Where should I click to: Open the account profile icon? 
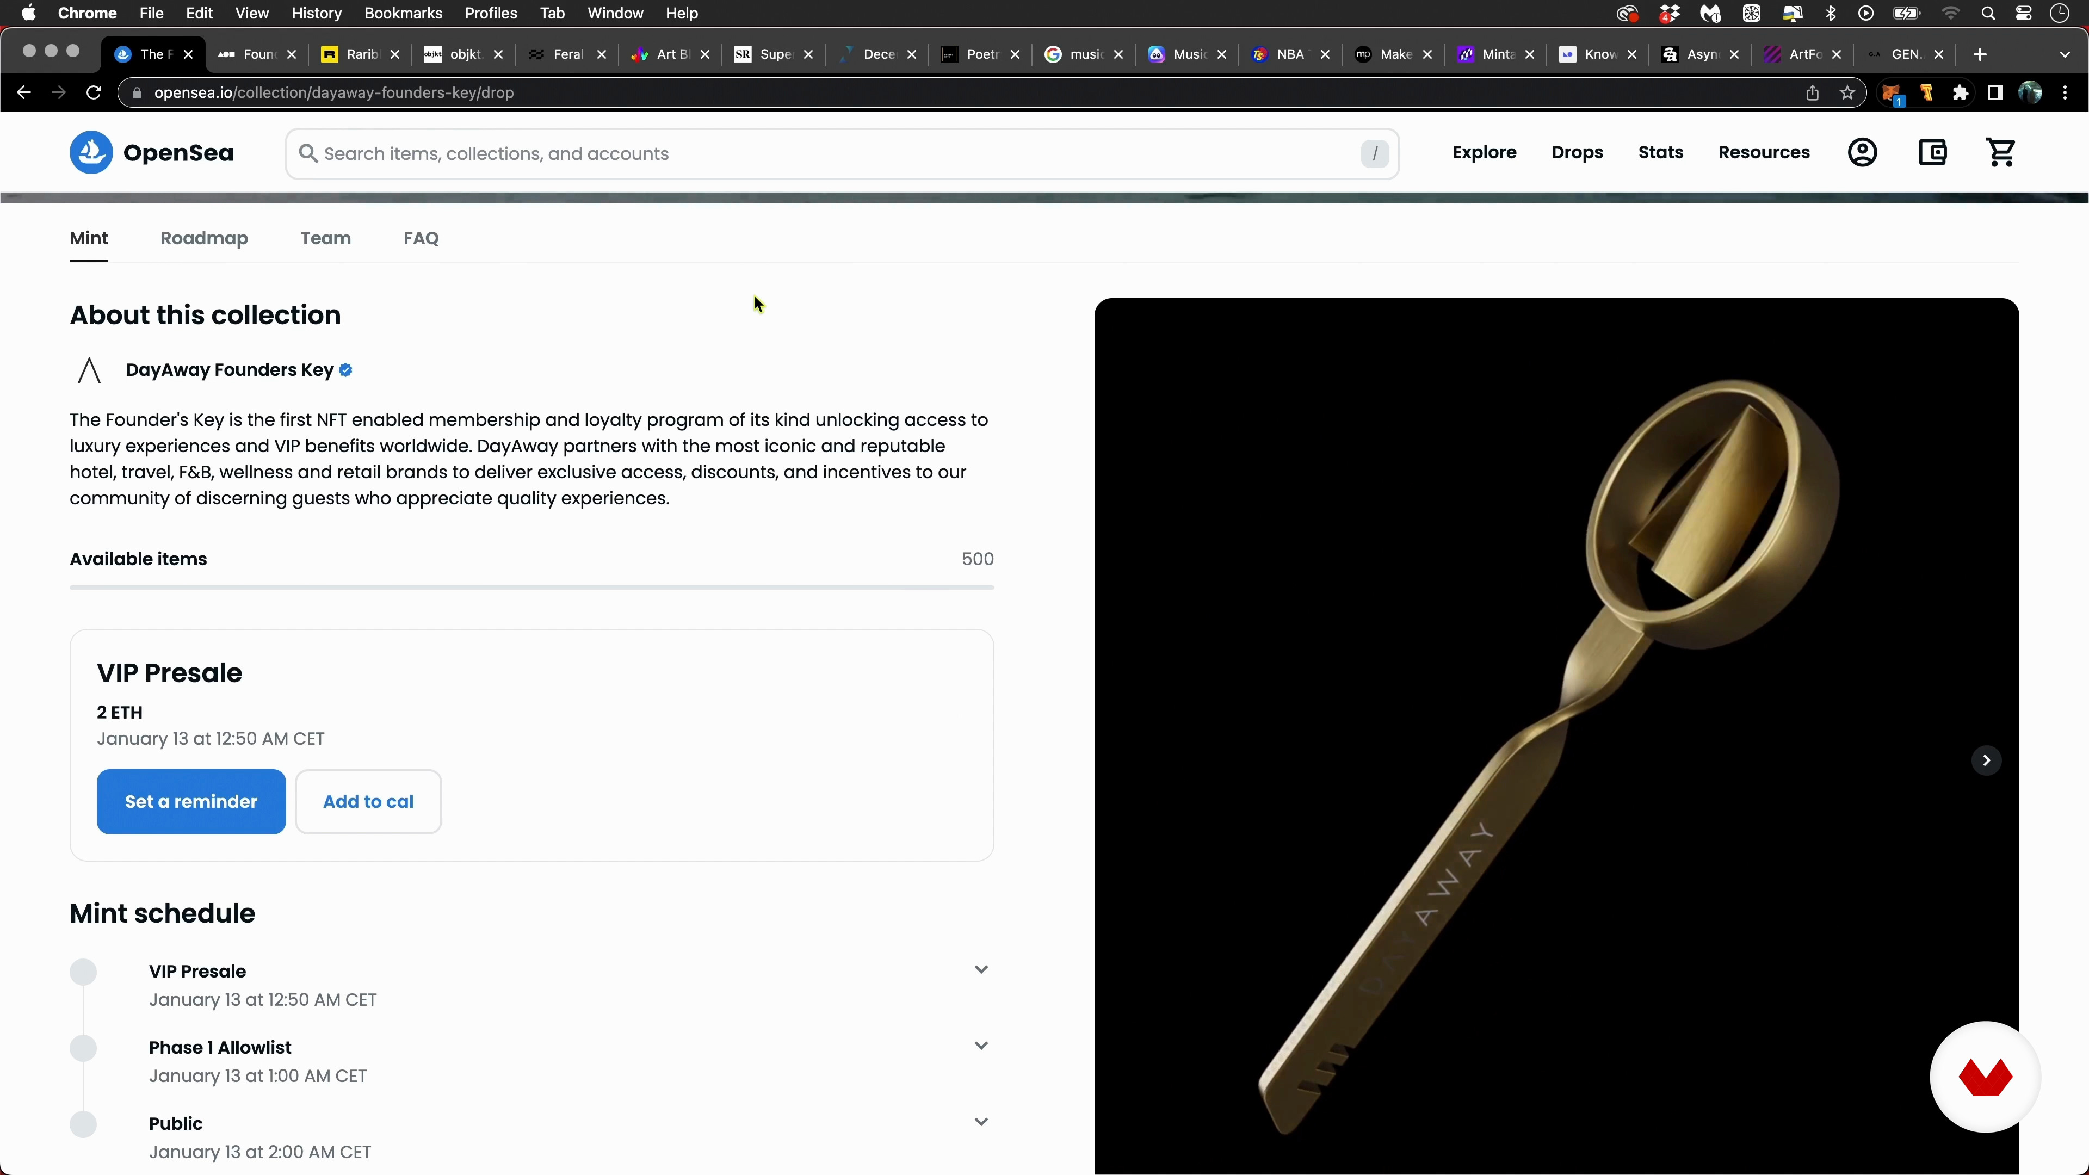point(1862,152)
